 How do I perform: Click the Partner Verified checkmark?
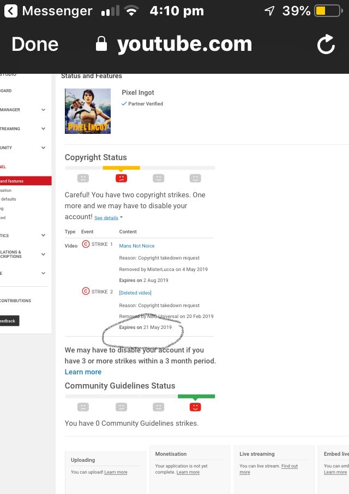coord(124,104)
